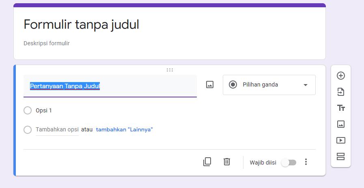Add a title and description section
This screenshot has height=188, width=364.
point(341,108)
